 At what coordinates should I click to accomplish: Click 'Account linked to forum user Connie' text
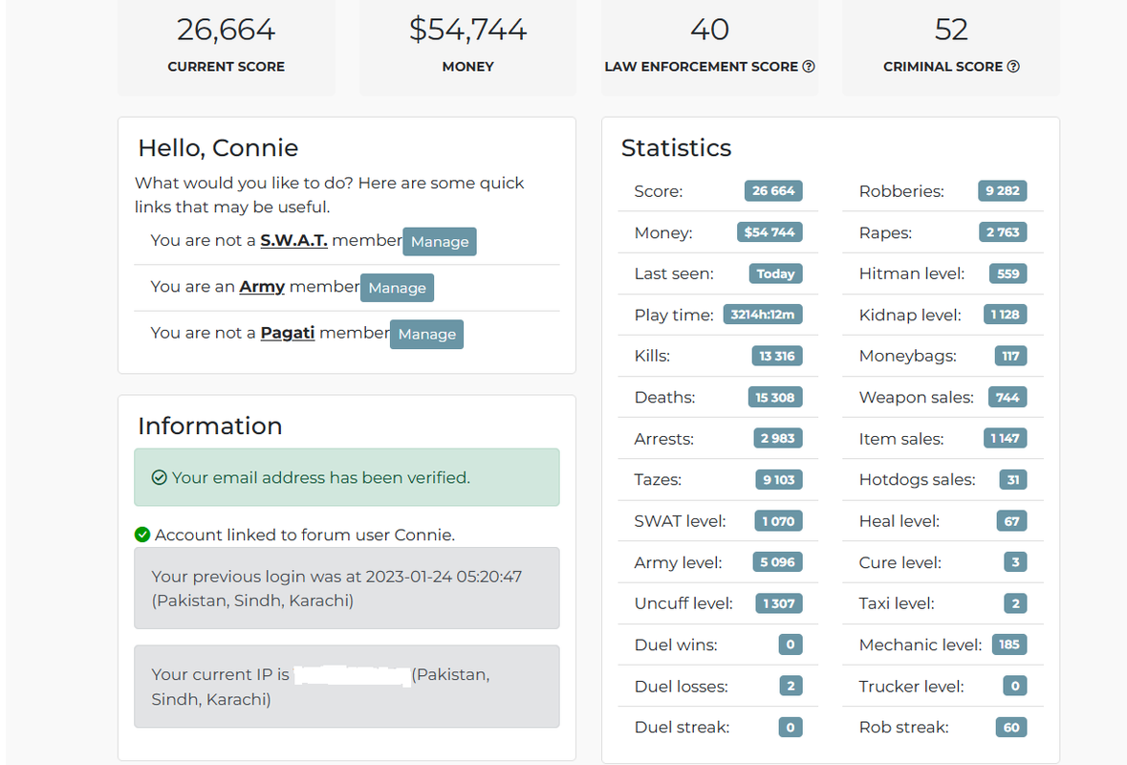pyautogui.click(x=305, y=535)
